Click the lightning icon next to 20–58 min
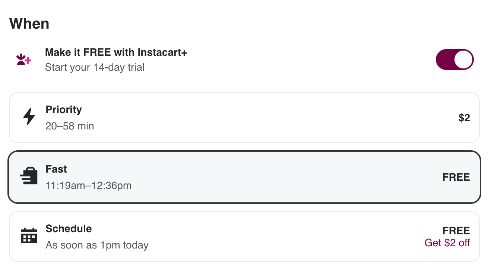 click(x=29, y=117)
